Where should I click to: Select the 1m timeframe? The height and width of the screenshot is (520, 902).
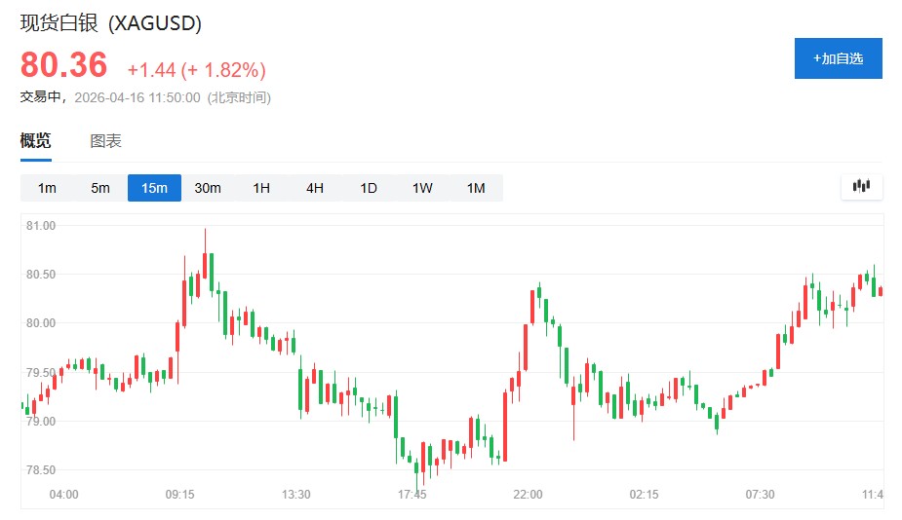coord(47,188)
